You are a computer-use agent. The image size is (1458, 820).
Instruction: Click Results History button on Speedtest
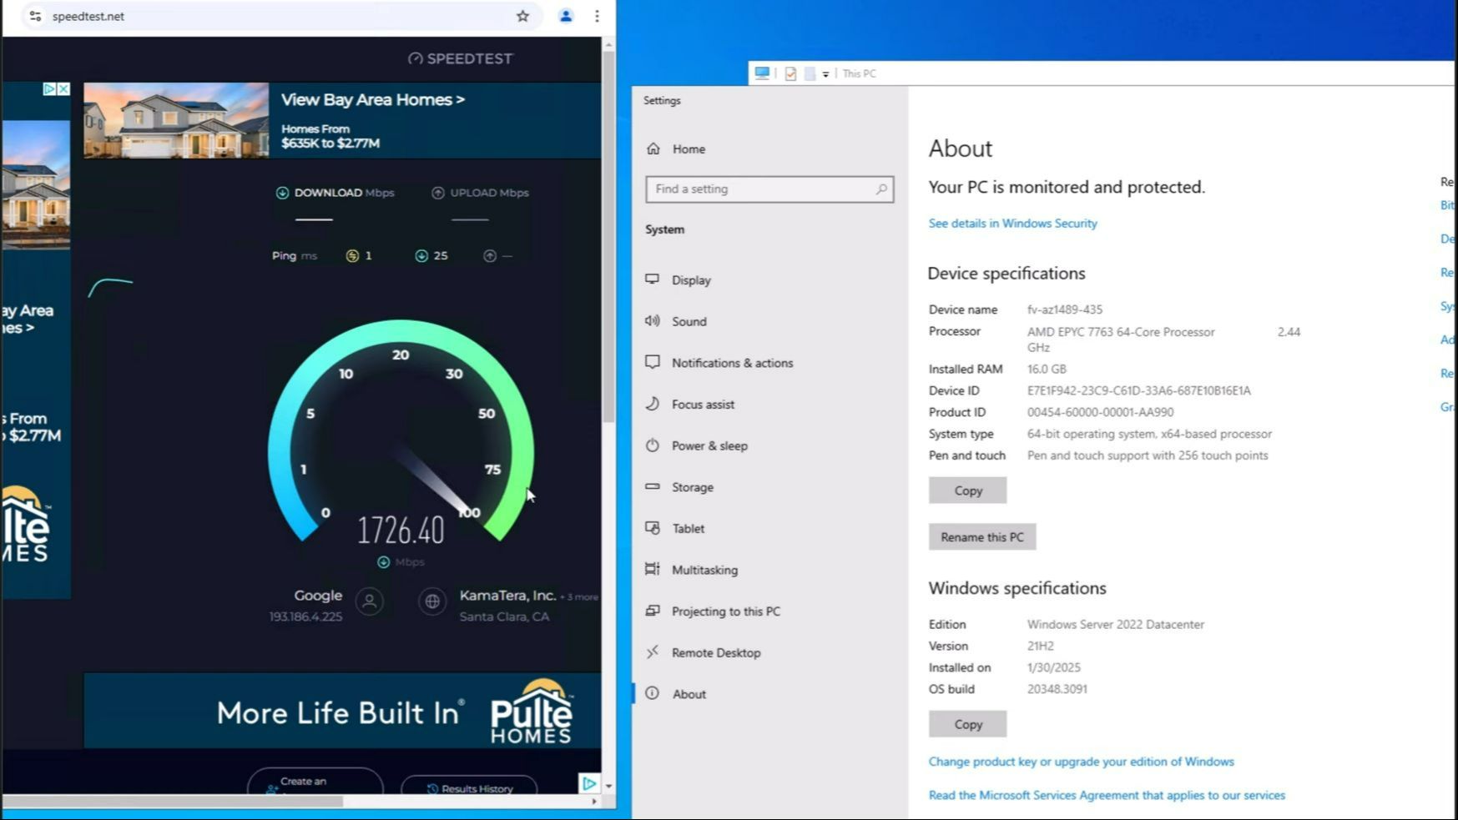click(x=469, y=787)
